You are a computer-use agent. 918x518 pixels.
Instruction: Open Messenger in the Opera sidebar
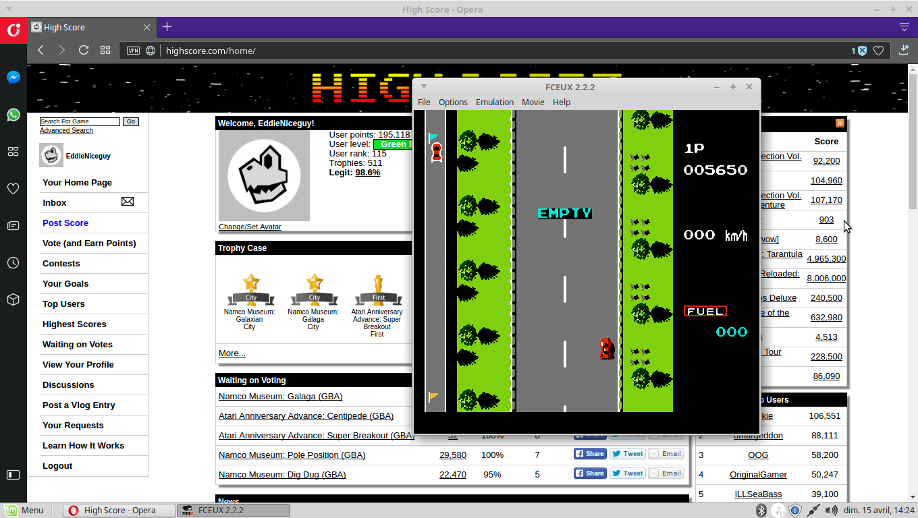(13, 78)
